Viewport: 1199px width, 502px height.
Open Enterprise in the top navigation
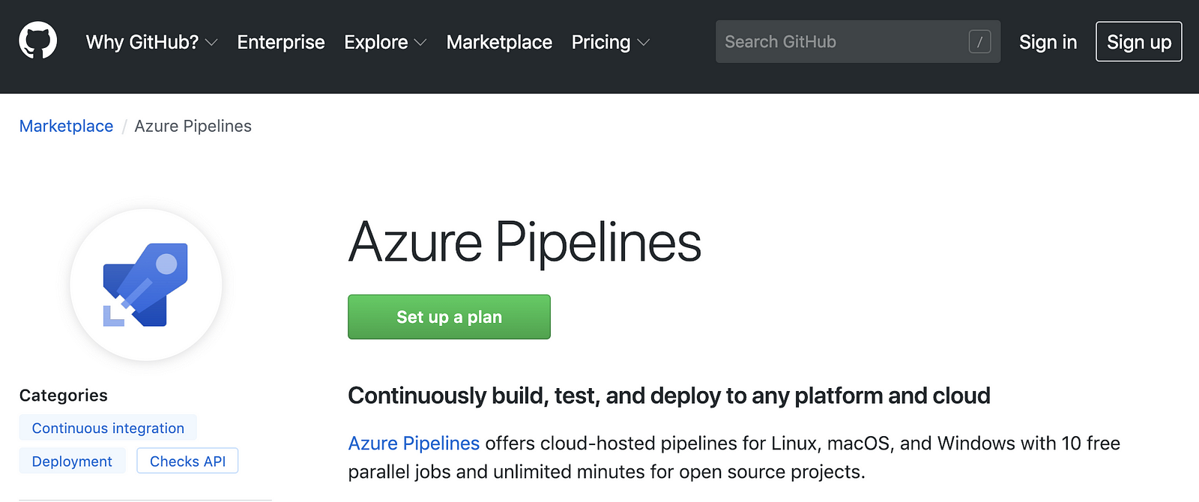[x=281, y=42]
